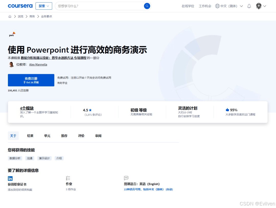This screenshot has width=276, height=208.
Task: Click the Coursera logo
Action: click(20, 6)
